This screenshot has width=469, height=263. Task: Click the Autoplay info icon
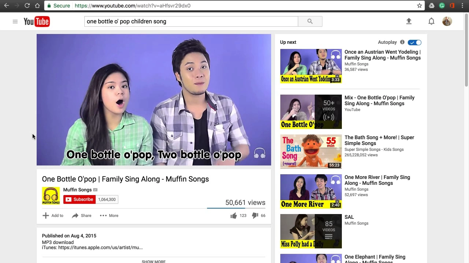pyautogui.click(x=402, y=42)
